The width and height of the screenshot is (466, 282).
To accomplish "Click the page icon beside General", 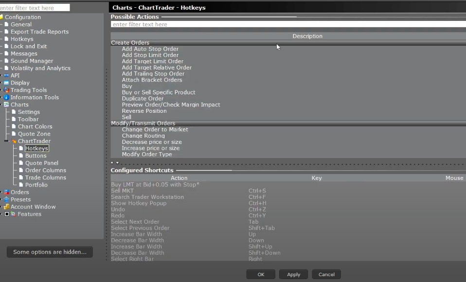I will (6, 24).
